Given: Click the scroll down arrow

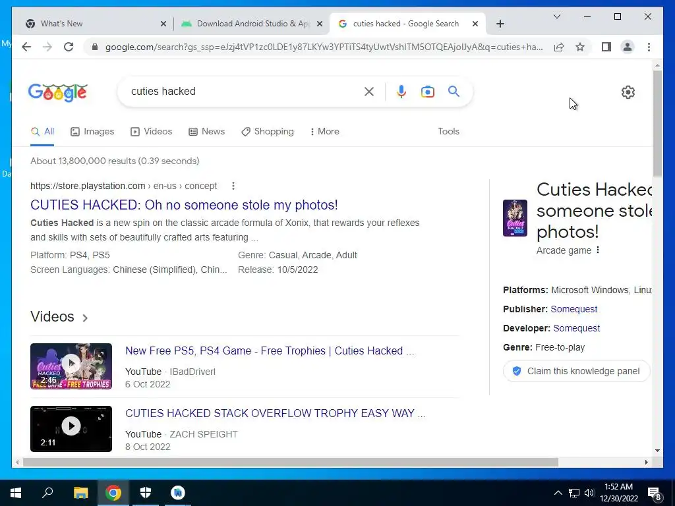Looking at the screenshot, I should click(657, 451).
